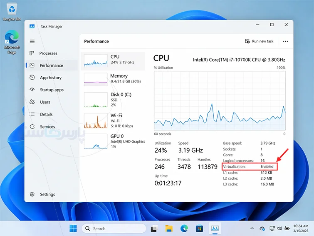
Task: Click the Processes sidebar icon
Action: [x=32, y=53]
